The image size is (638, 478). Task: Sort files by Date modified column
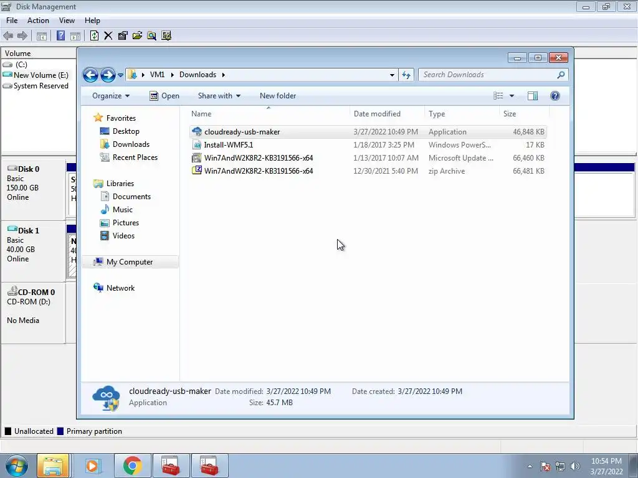pyautogui.click(x=386, y=114)
